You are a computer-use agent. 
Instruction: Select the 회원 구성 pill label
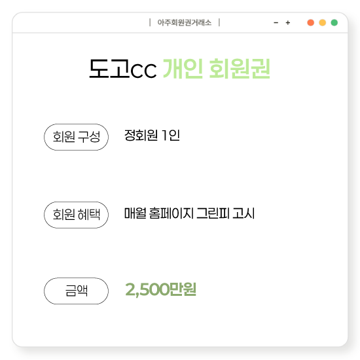[76, 137]
